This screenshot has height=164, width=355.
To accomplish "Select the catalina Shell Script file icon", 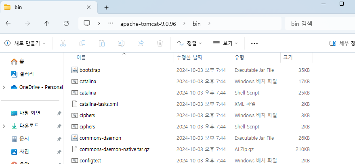I will (x=75, y=93).
